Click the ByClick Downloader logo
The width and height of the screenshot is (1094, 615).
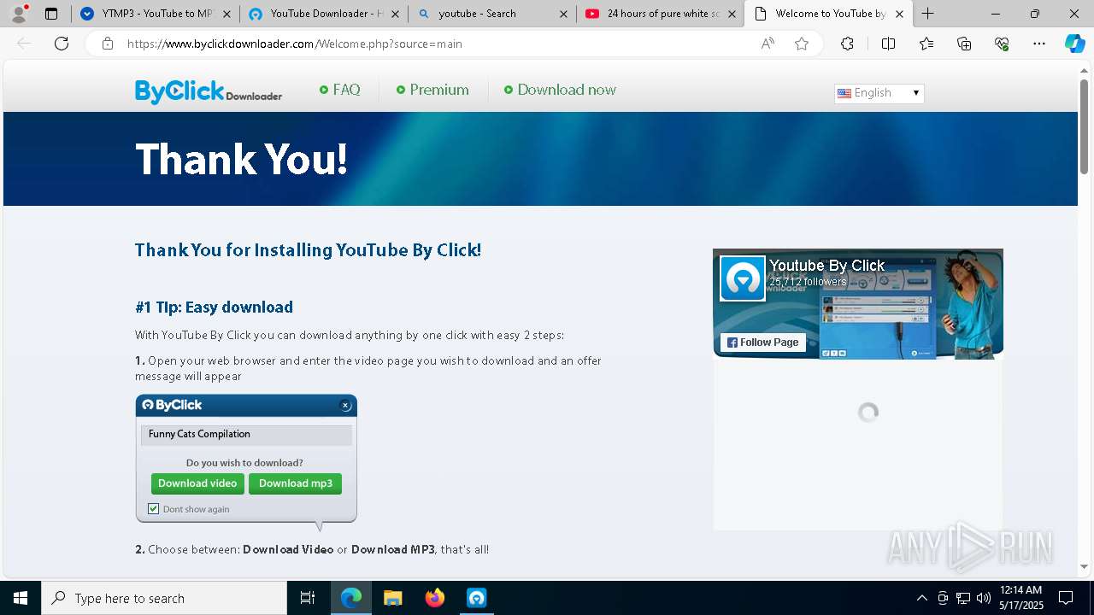pyautogui.click(x=209, y=91)
